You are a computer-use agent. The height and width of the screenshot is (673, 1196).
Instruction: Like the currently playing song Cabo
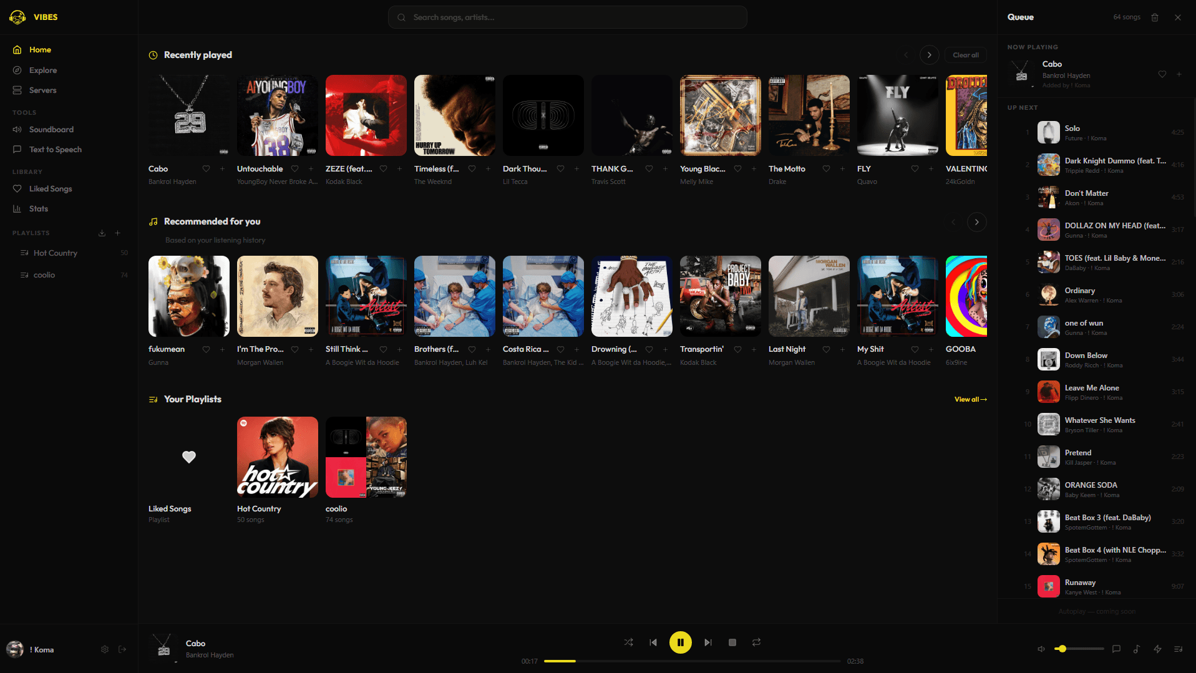[1162, 74]
